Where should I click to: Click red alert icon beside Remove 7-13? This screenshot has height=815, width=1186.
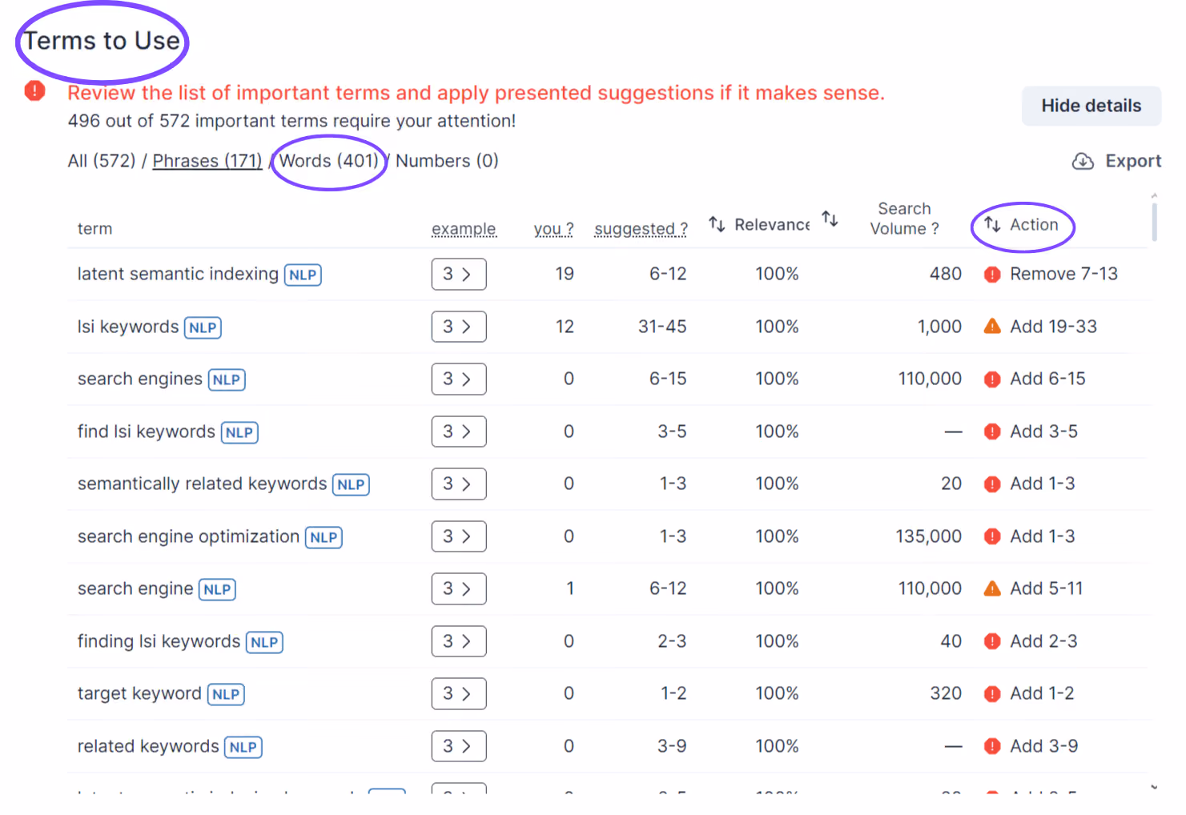tap(992, 275)
